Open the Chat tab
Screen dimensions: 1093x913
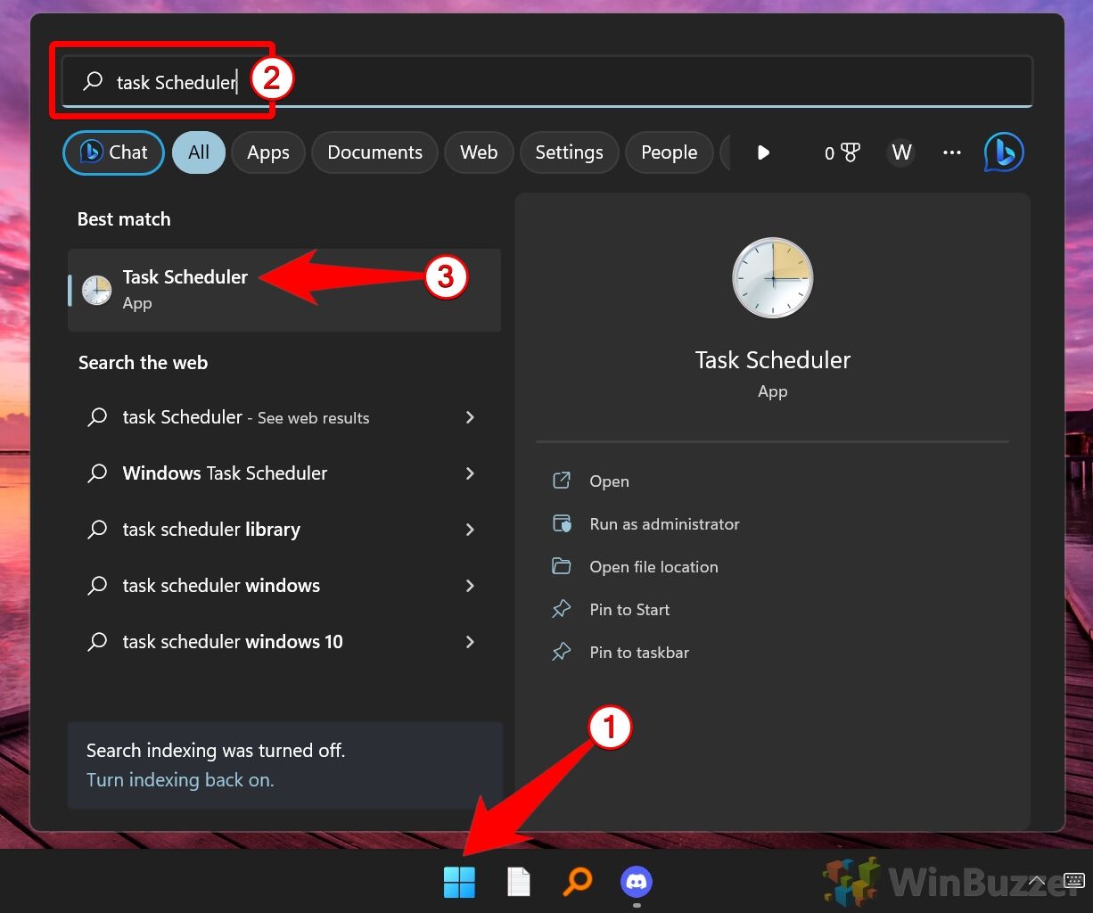[113, 152]
